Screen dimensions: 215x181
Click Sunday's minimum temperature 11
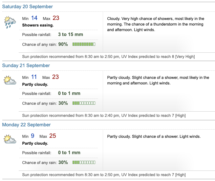pos(34,77)
